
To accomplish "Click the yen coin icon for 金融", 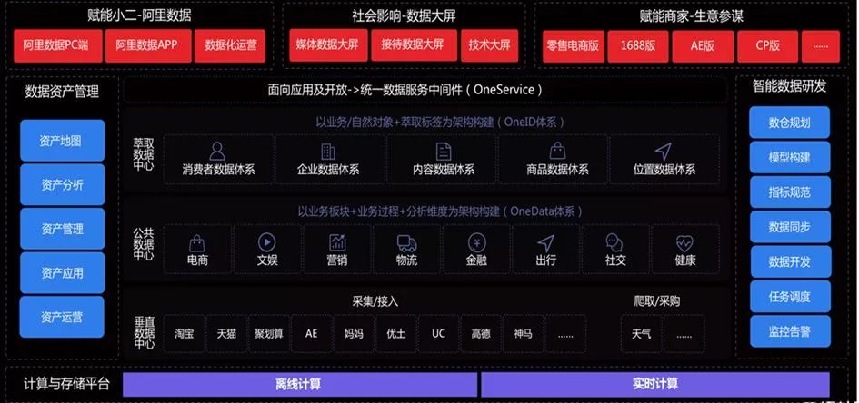I will coord(476,242).
